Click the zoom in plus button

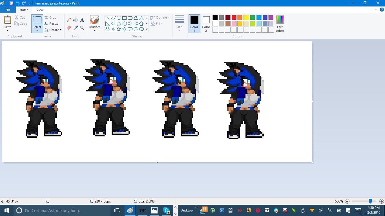point(381,201)
